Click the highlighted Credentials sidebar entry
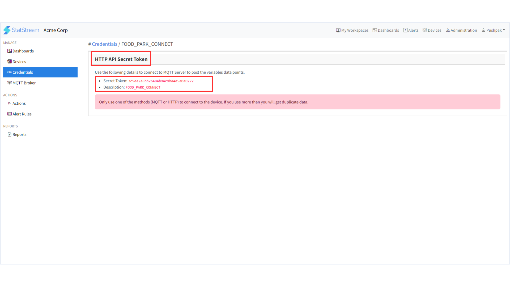Screen dimensions: 510x287 pos(23,72)
